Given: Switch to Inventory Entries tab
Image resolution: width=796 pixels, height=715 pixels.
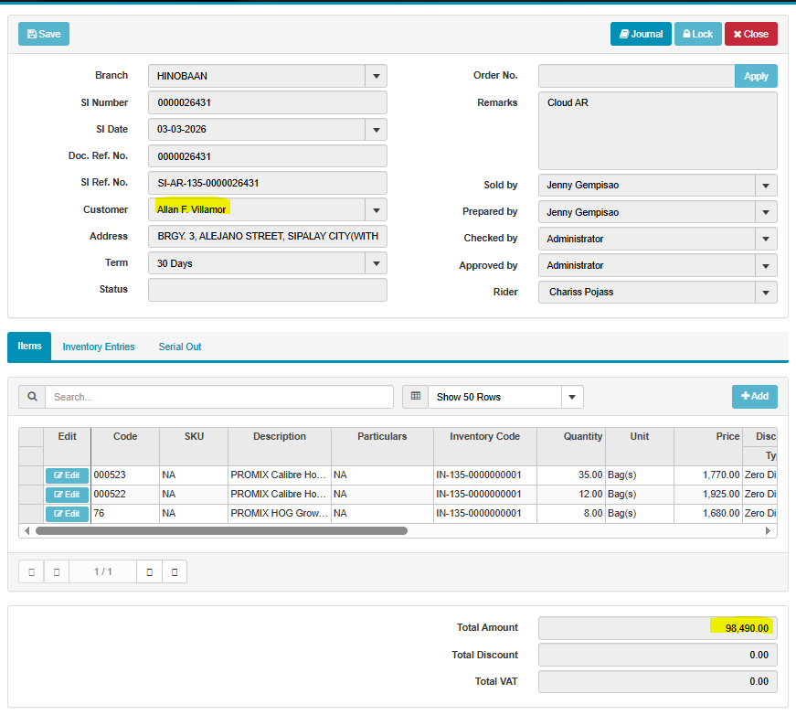Looking at the screenshot, I should [99, 347].
